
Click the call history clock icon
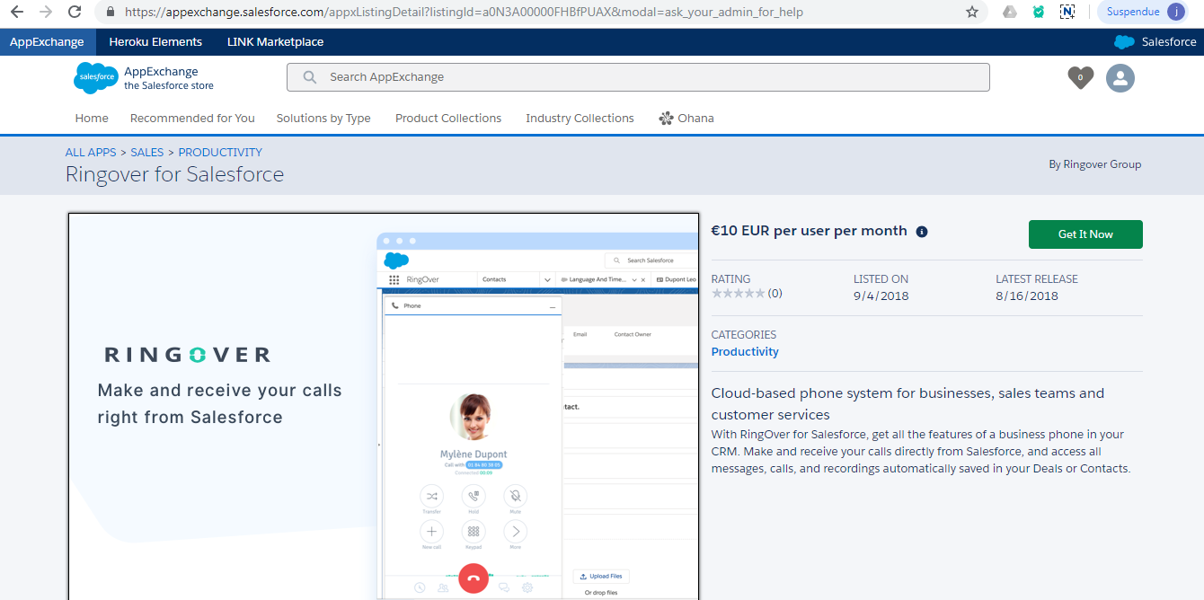pyautogui.click(x=420, y=587)
